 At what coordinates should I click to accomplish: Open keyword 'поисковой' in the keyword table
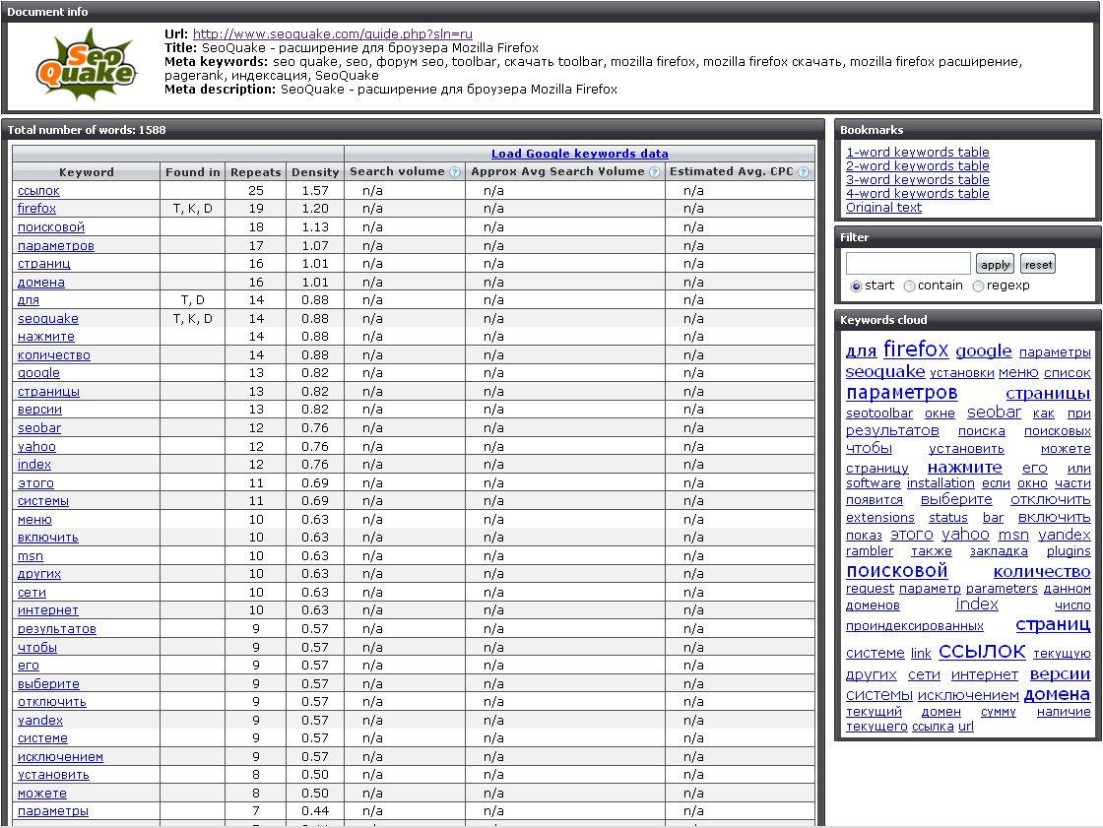tap(50, 227)
